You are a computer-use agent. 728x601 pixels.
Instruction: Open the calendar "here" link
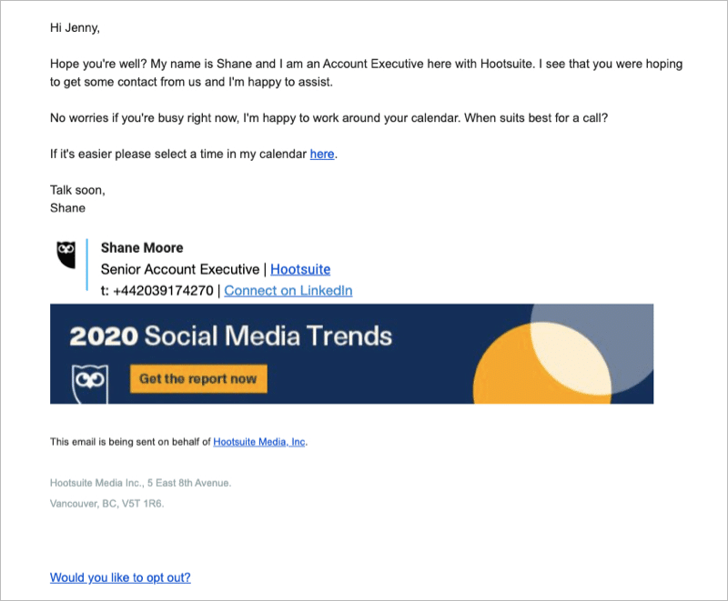[x=322, y=154]
